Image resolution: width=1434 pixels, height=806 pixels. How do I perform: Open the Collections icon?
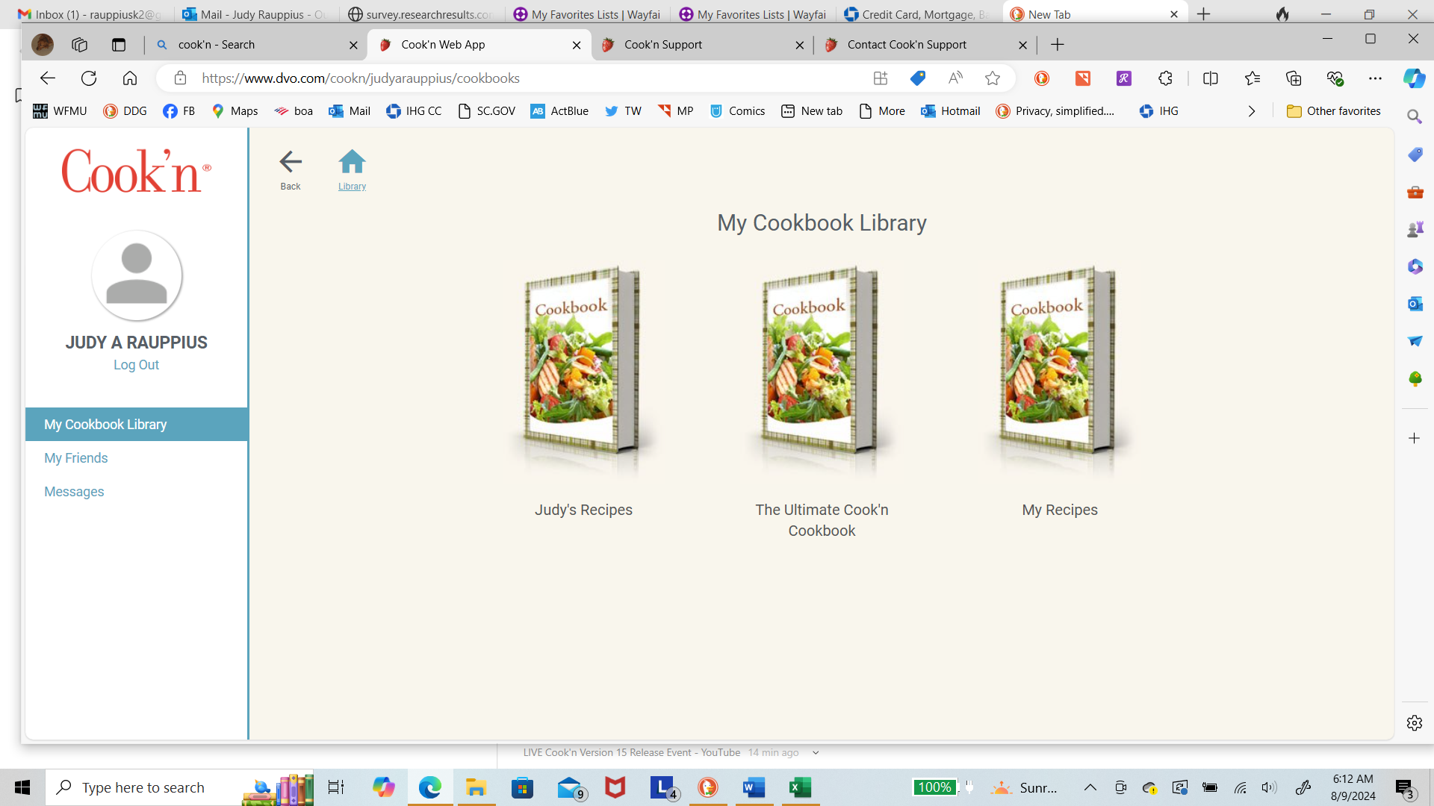click(x=1294, y=78)
